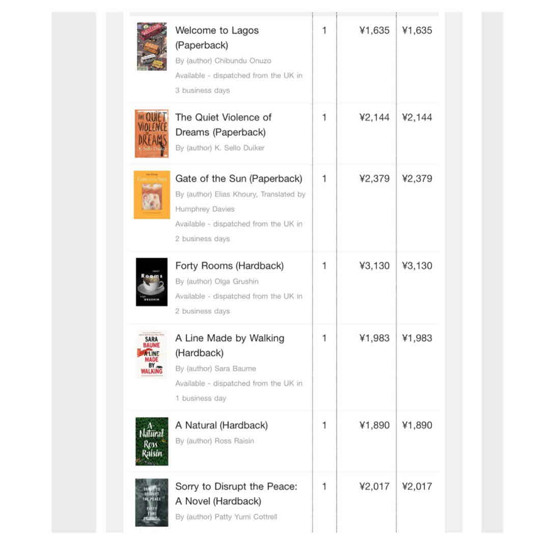Viewport: 550px width, 550px height.
Task: Click the Forty Rooms (Hardback) title
Action: tap(229, 266)
